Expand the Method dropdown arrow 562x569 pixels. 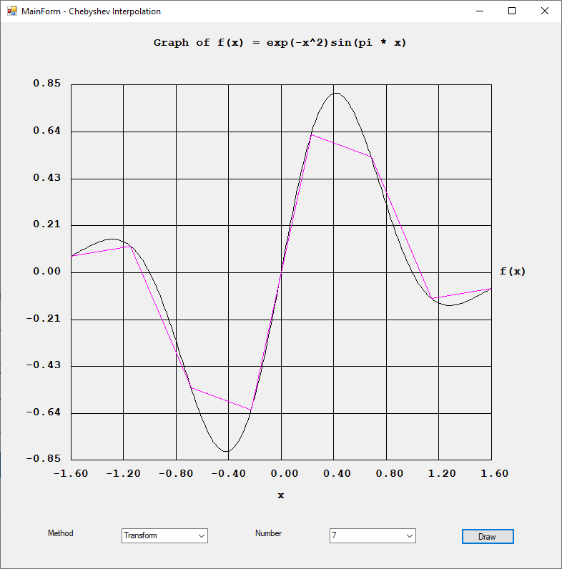tap(202, 535)
